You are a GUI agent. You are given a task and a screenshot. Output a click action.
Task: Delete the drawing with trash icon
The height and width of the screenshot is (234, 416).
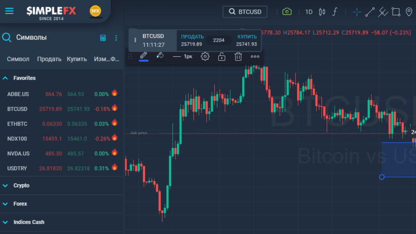coord(238,57)
